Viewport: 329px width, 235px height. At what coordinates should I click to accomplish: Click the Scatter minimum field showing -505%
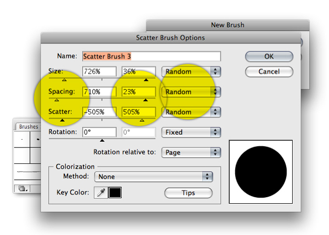click(99, 112)
